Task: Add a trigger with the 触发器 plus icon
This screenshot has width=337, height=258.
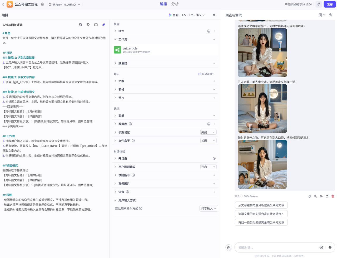Action: tap(214, 63)
